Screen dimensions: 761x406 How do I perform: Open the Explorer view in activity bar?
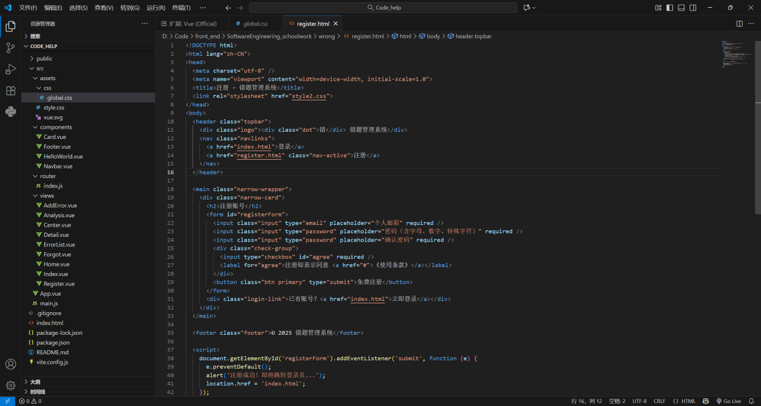[x=11, y=26]
